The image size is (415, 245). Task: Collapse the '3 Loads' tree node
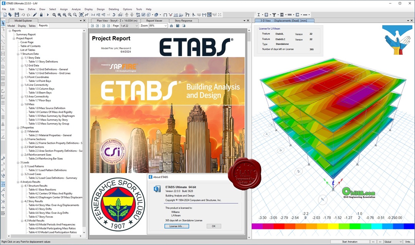[x=18, y=163]
